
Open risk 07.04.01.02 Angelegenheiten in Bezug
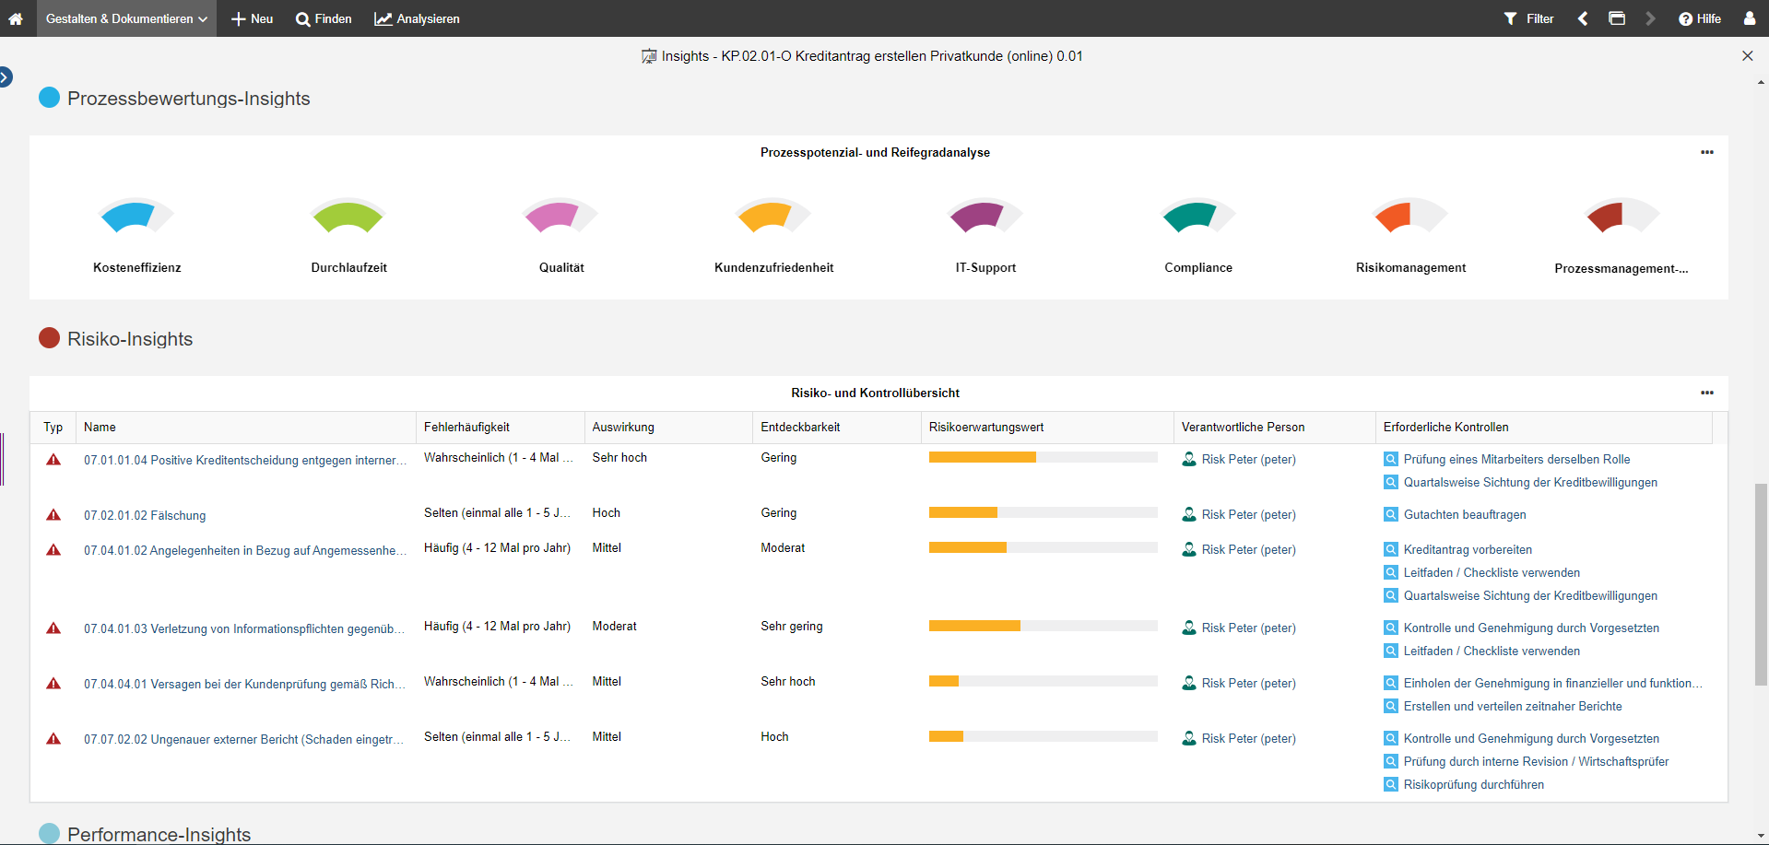244,550
